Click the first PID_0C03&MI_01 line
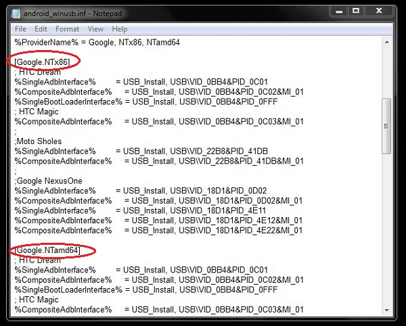The height and width of the screenshot is (326, 406). (x=159, y=122)
